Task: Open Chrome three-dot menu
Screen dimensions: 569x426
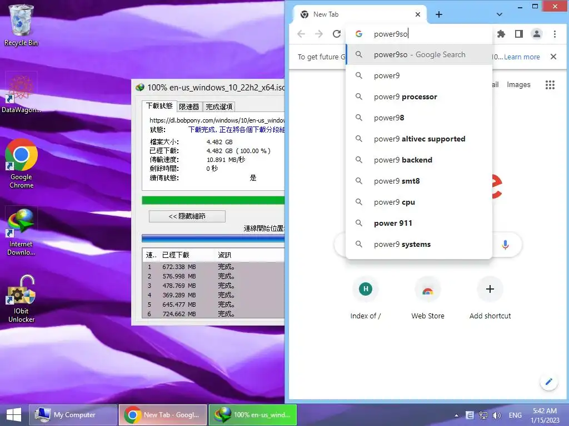Action: (555, 34)
